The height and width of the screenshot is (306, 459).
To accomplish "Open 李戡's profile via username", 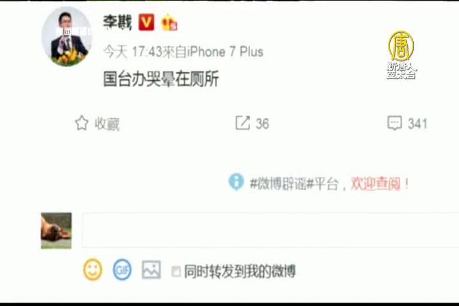I will point(117,22).
